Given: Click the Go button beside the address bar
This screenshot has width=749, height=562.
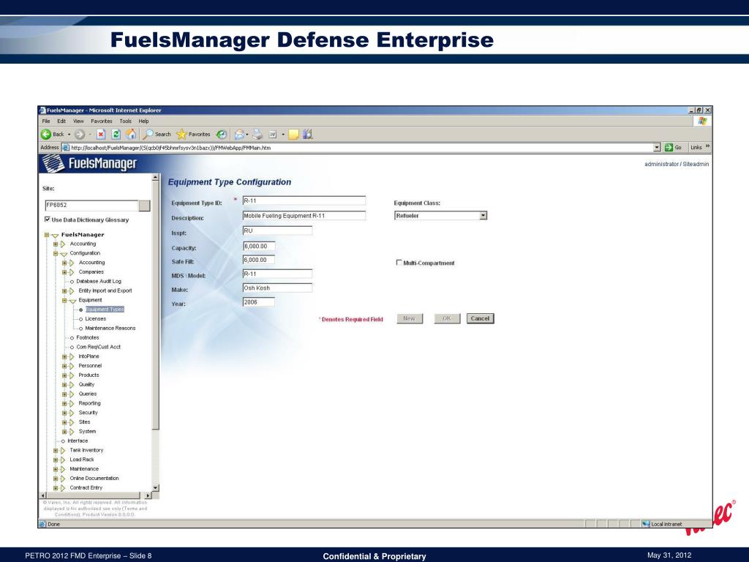Looking at the screenshot, I should click(x=673, y=147).
